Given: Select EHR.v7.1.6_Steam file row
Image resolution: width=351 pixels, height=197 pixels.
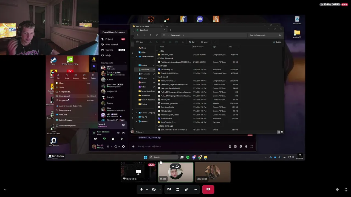Looking at the screenshot, I should 198,55.
